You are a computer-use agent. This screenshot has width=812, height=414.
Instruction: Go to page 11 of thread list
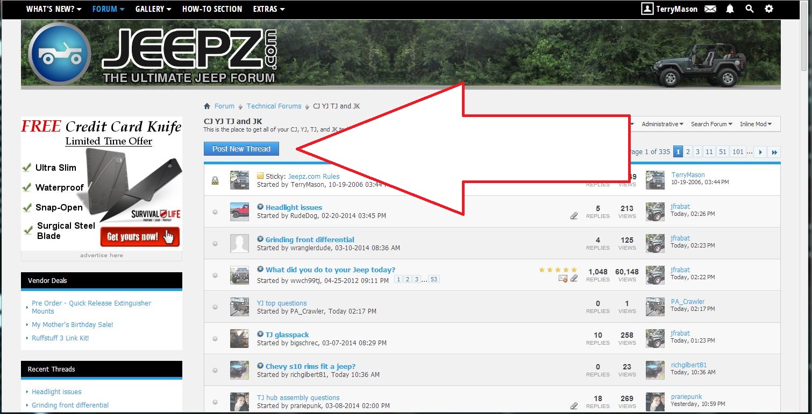point(709,152)
